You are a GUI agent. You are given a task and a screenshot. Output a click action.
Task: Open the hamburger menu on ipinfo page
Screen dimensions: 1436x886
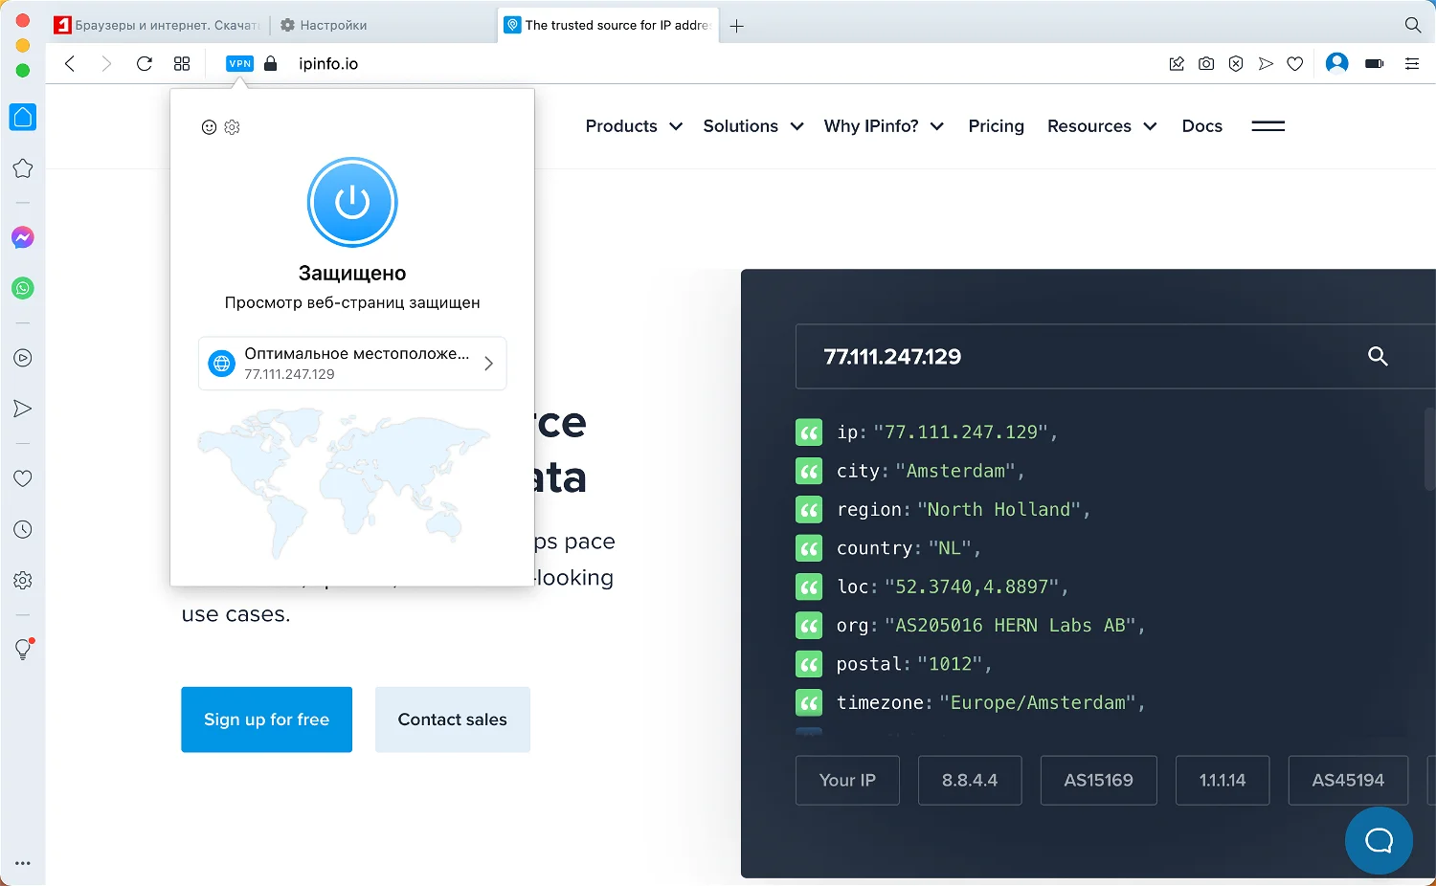tap(1268, 126)
